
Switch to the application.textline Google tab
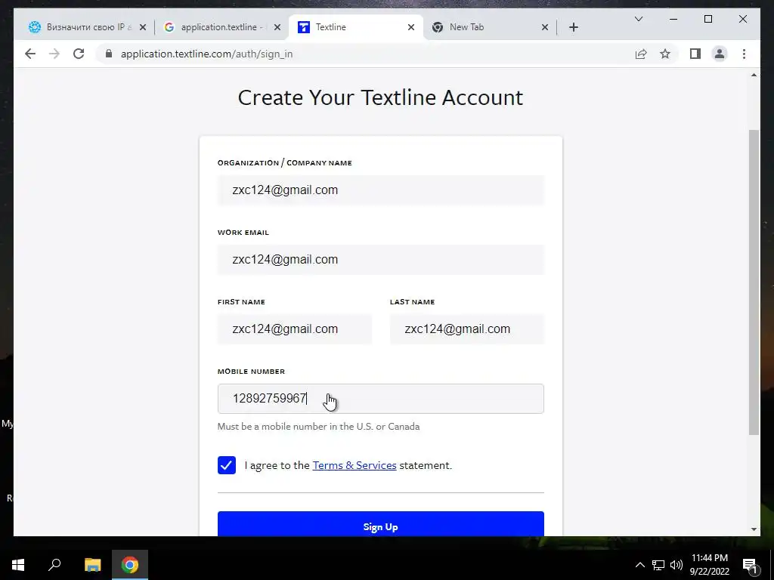coord(222,27)
